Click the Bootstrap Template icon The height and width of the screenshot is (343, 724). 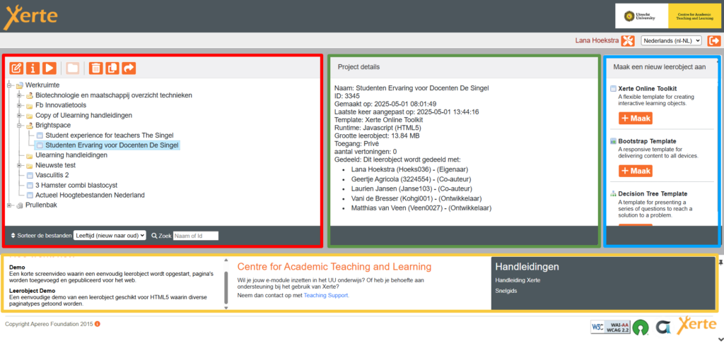613,141
